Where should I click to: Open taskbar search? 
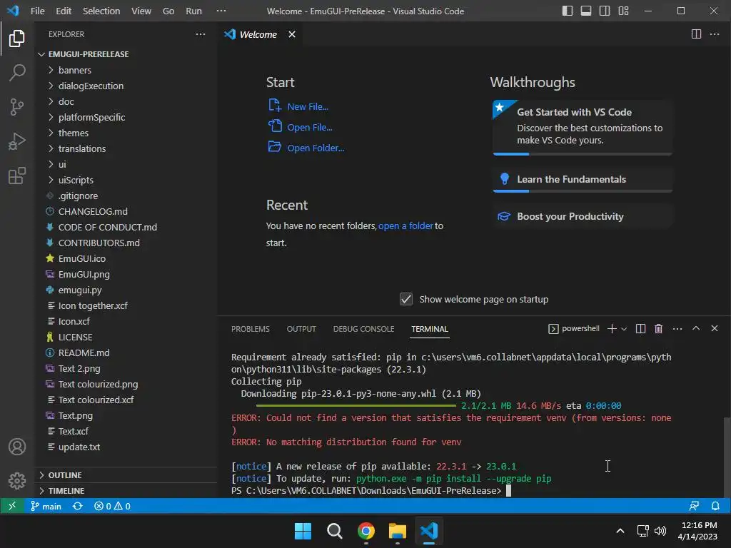point(334,531)
